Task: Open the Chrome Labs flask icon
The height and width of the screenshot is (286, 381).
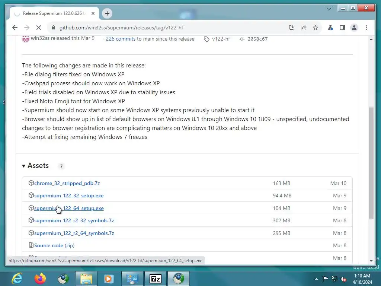Action: pyautogui.click(x=330, y=28)
